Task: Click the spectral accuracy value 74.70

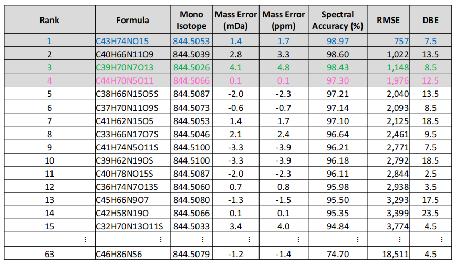Action: (337, 255)
